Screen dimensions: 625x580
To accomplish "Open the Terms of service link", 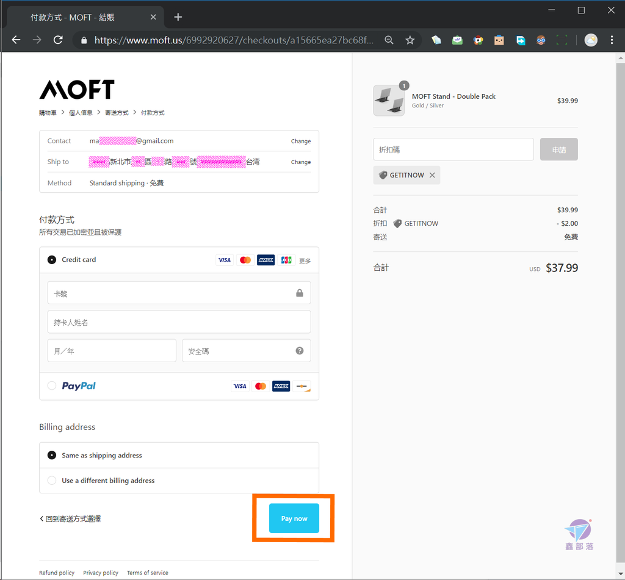I will click(148, 573).
